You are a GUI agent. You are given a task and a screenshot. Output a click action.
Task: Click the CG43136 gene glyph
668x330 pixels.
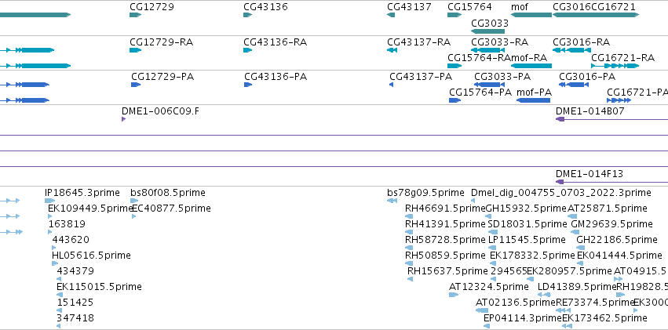pos(247,15)
